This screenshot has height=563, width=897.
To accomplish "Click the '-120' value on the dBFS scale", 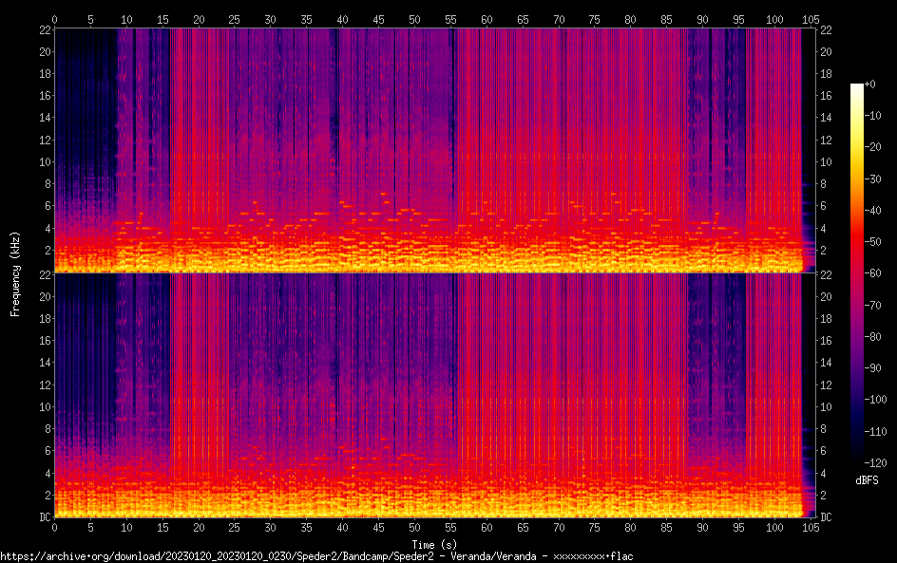I will 879,465.
